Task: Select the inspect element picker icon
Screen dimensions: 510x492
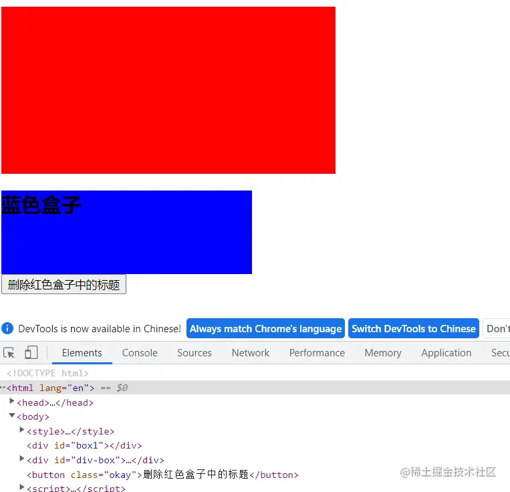Action: point(9,353)
